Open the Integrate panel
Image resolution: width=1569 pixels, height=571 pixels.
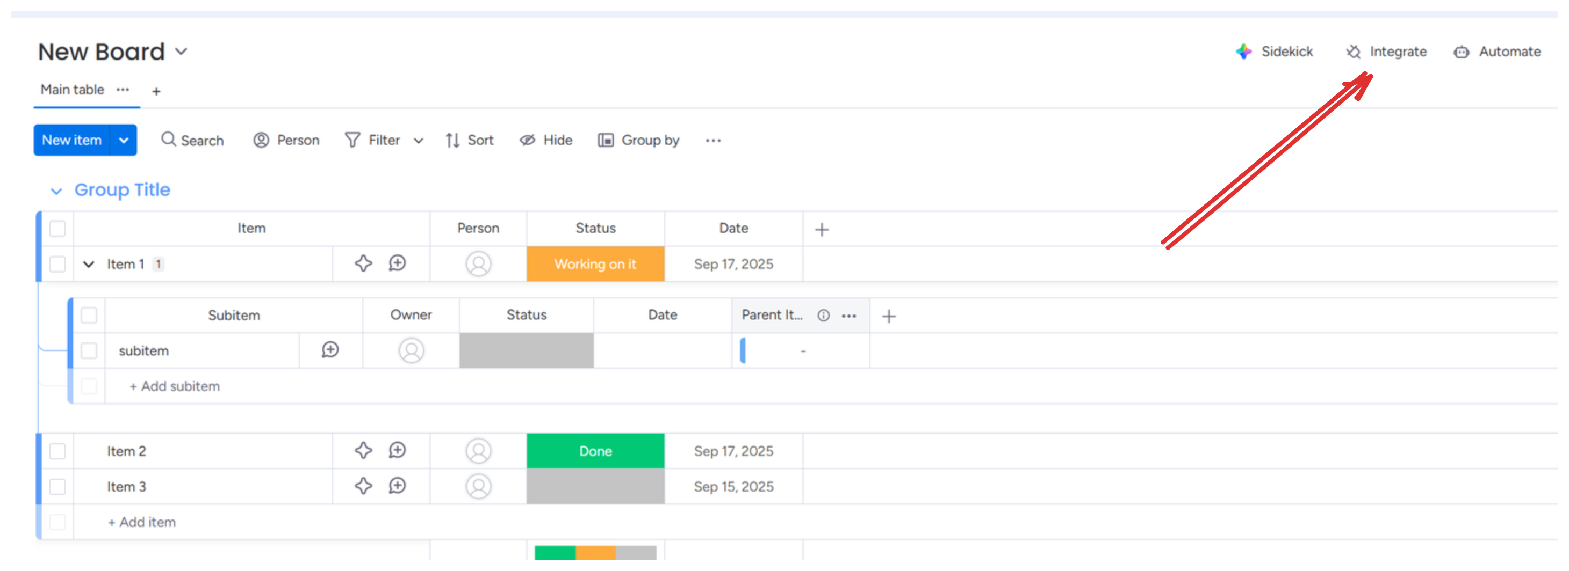(1386, 52)
